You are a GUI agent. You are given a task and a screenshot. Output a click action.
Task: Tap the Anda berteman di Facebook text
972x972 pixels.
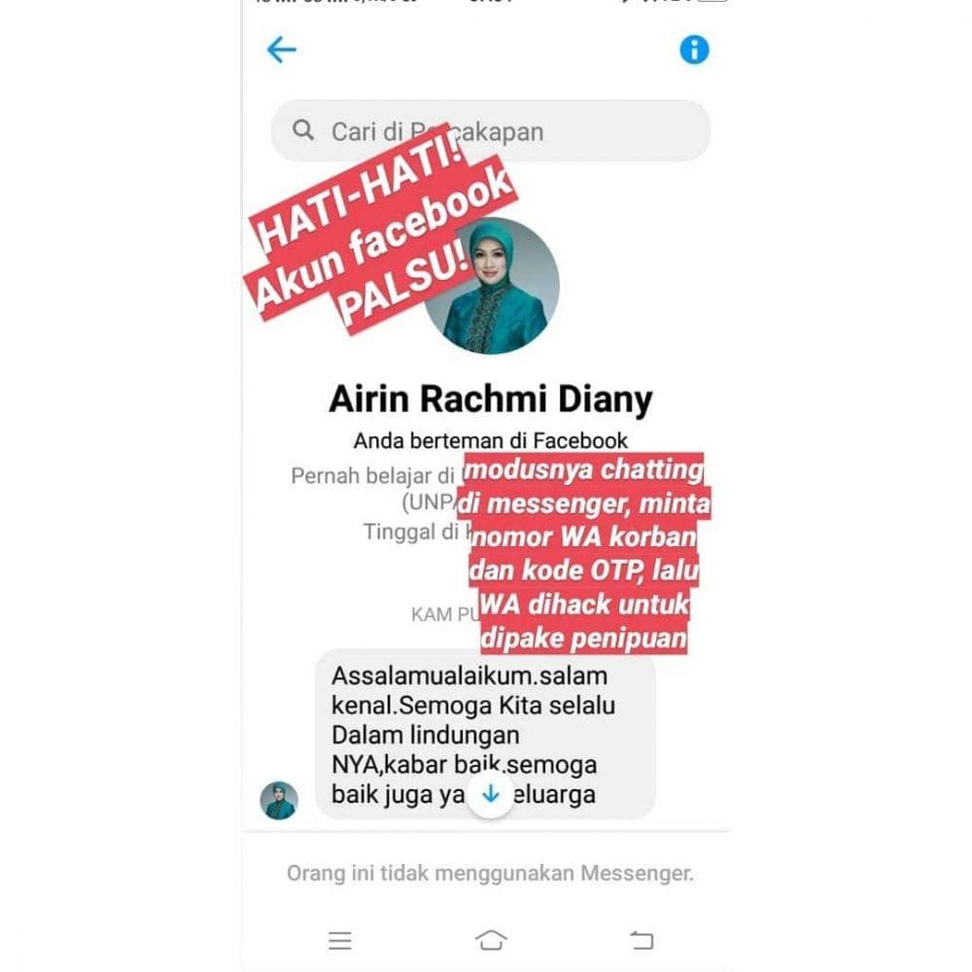490,440
